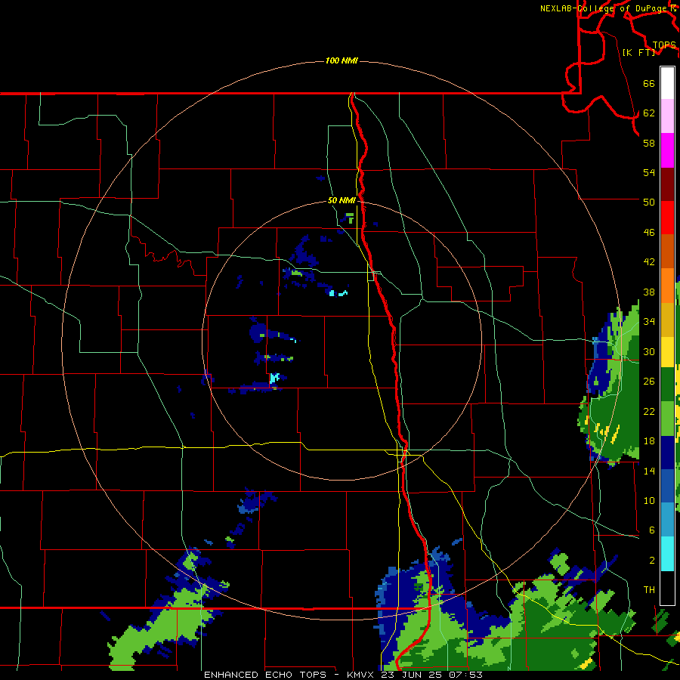Screen dimensions: 680x680
Task: Click the '10' legend value
Action: point(649,501)
